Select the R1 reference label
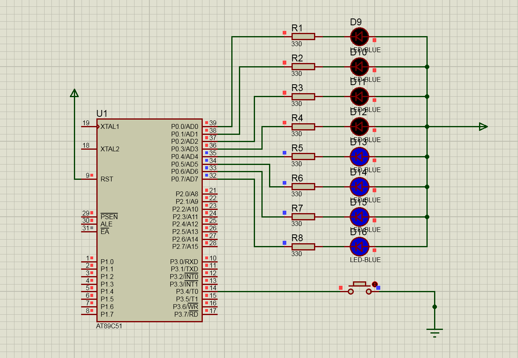518x358 pixels. 297,28
